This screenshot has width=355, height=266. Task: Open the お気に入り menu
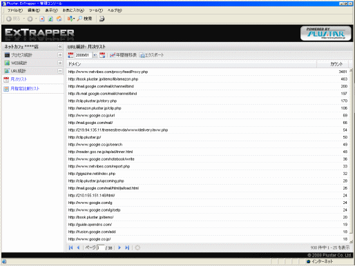[x=73, y=10]
